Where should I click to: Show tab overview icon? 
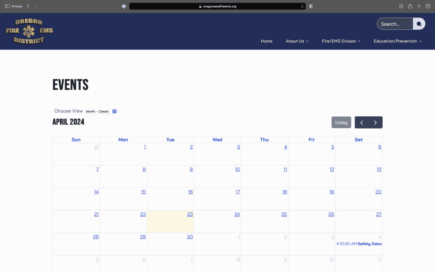point(428,6)
